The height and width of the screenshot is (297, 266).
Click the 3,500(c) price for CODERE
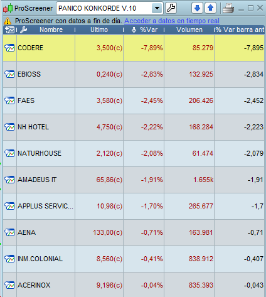pyautogui.click(x=109, y=48)
